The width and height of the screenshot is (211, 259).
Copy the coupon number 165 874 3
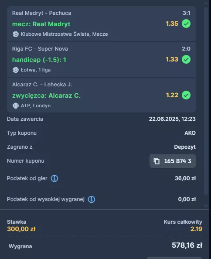(x=172, y=161)
